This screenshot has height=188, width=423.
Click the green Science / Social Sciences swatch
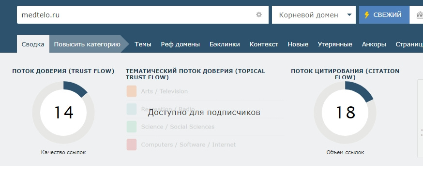[131, 127]
